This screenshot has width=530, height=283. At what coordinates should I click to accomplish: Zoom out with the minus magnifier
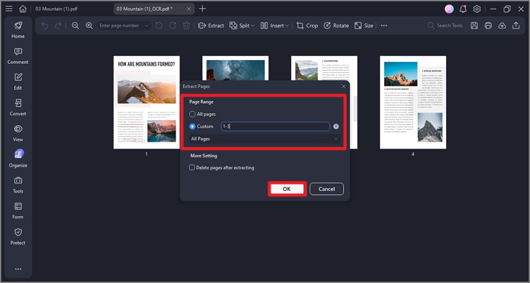coord(75,25)
